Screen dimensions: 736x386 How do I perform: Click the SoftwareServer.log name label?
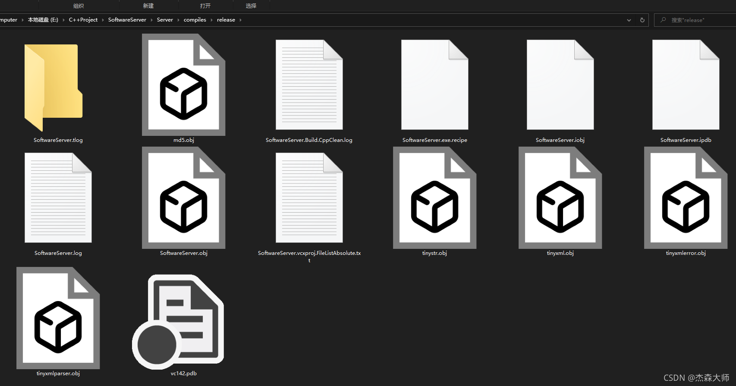tap(58, 253)
